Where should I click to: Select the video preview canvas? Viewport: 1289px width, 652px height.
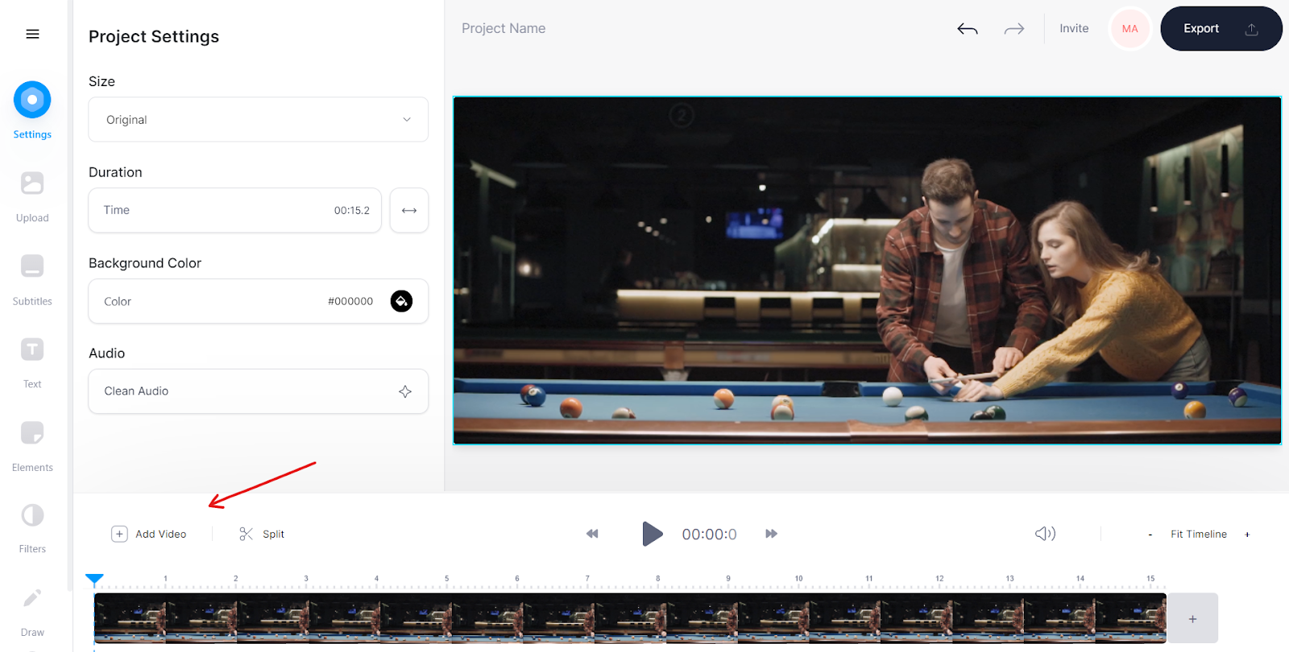867,270
